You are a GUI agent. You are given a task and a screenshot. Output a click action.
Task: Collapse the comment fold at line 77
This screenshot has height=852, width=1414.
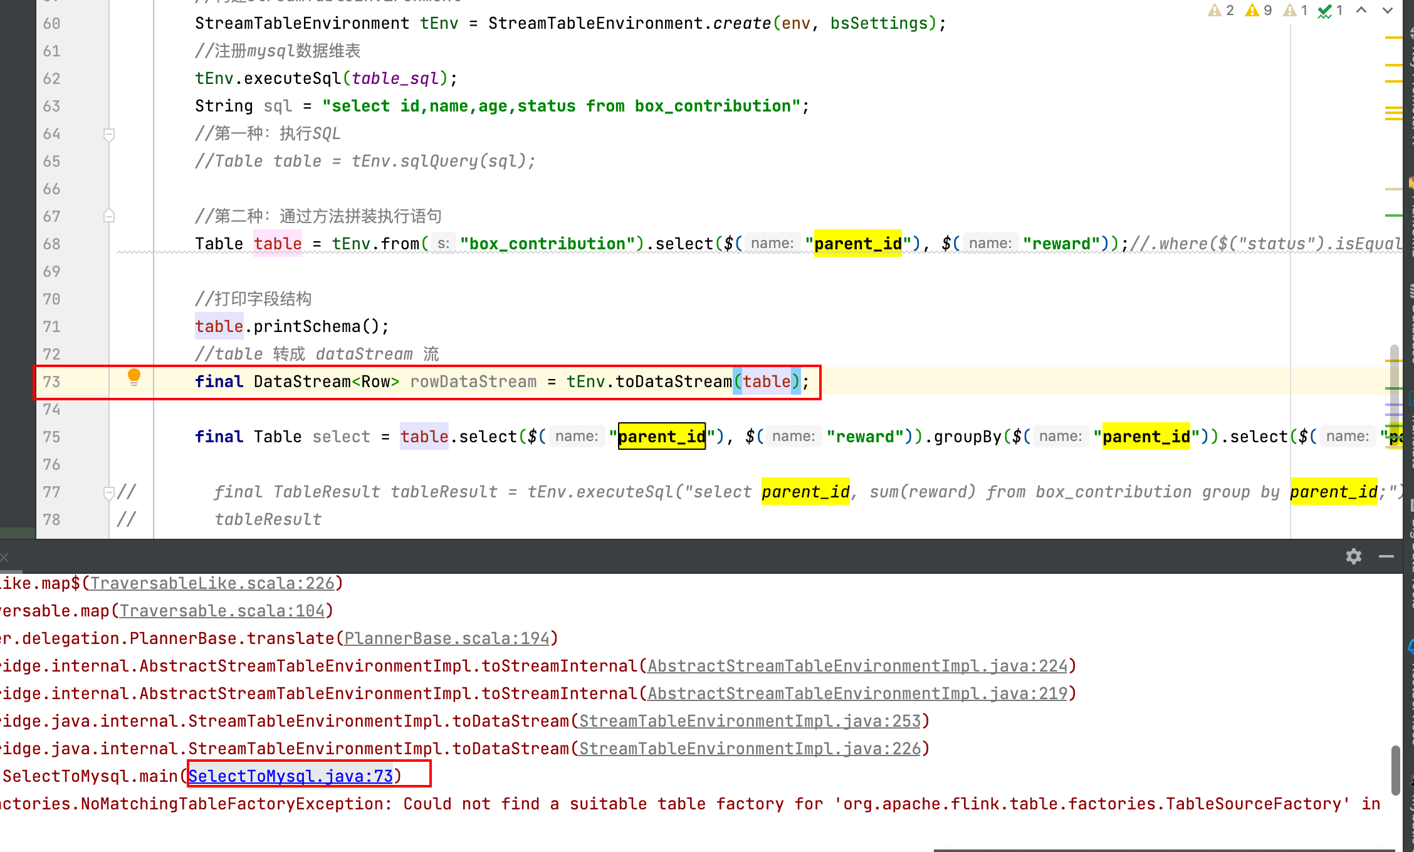click(108, 492)
